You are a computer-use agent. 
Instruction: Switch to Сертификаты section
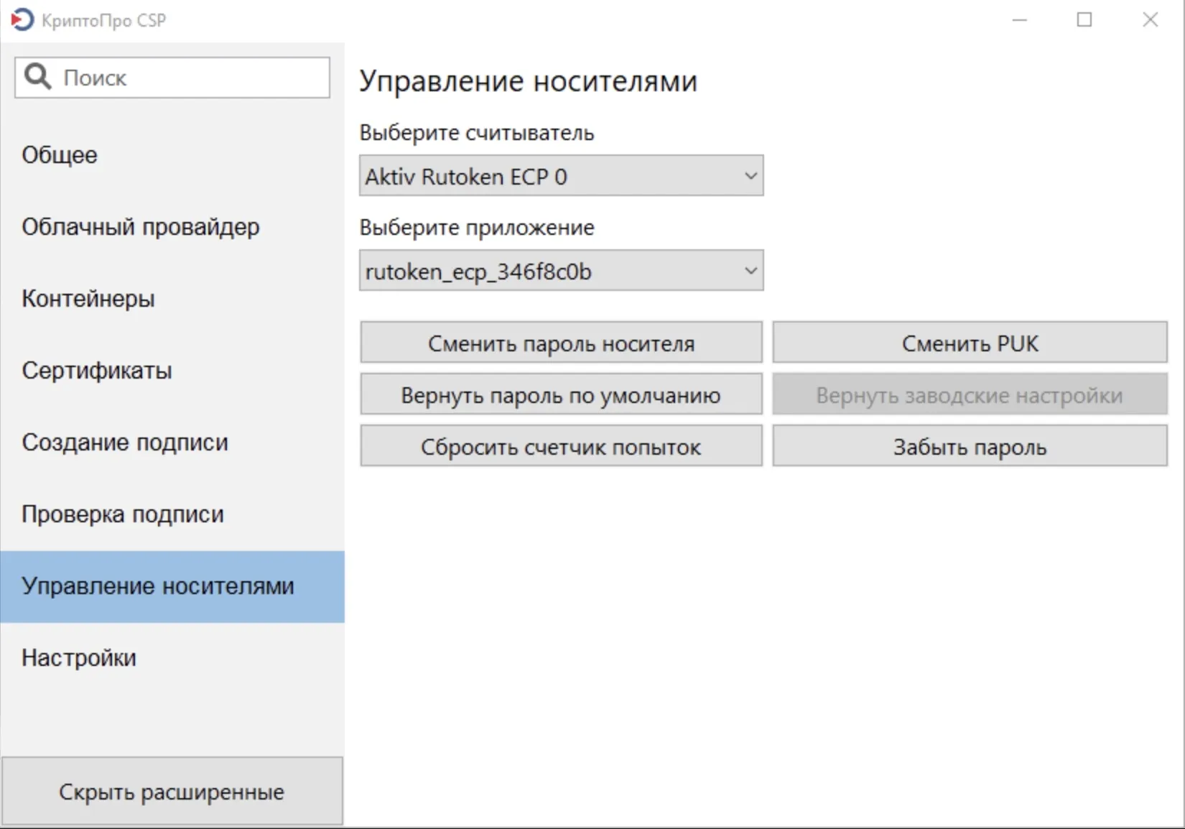97,371
